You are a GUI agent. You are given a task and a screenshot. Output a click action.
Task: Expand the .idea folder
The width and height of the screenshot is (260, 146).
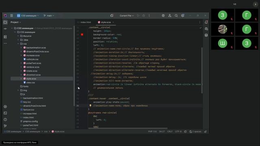pos(18,40)
